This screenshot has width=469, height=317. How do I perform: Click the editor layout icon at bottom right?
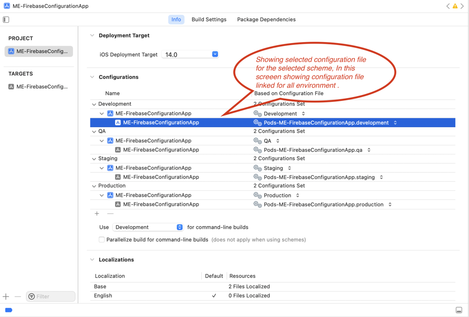tap(459, 310)
